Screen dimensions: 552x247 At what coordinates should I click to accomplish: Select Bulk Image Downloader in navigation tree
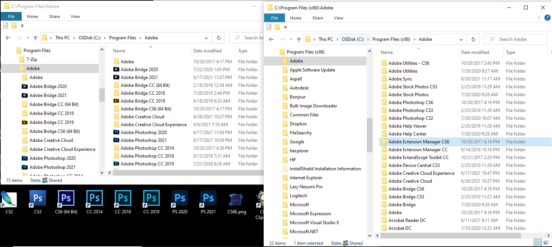pos(313,106)
